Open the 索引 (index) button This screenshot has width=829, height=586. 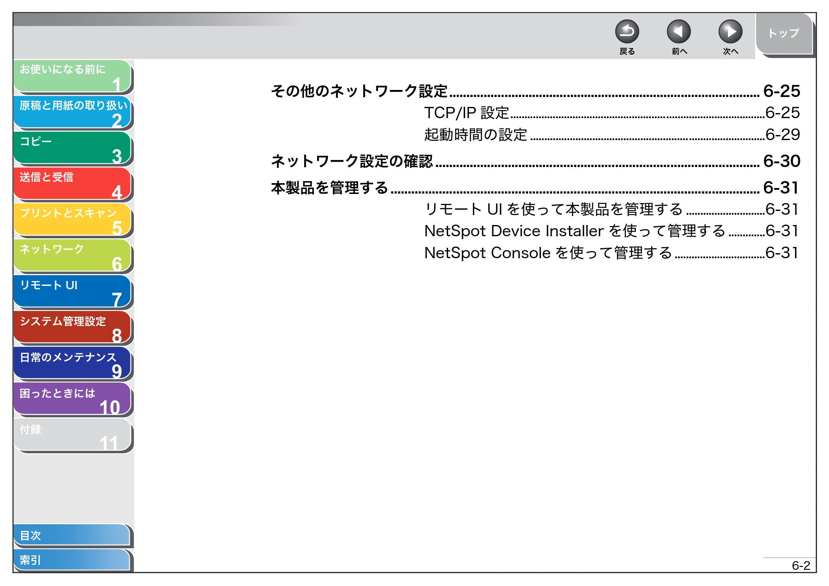73,560
